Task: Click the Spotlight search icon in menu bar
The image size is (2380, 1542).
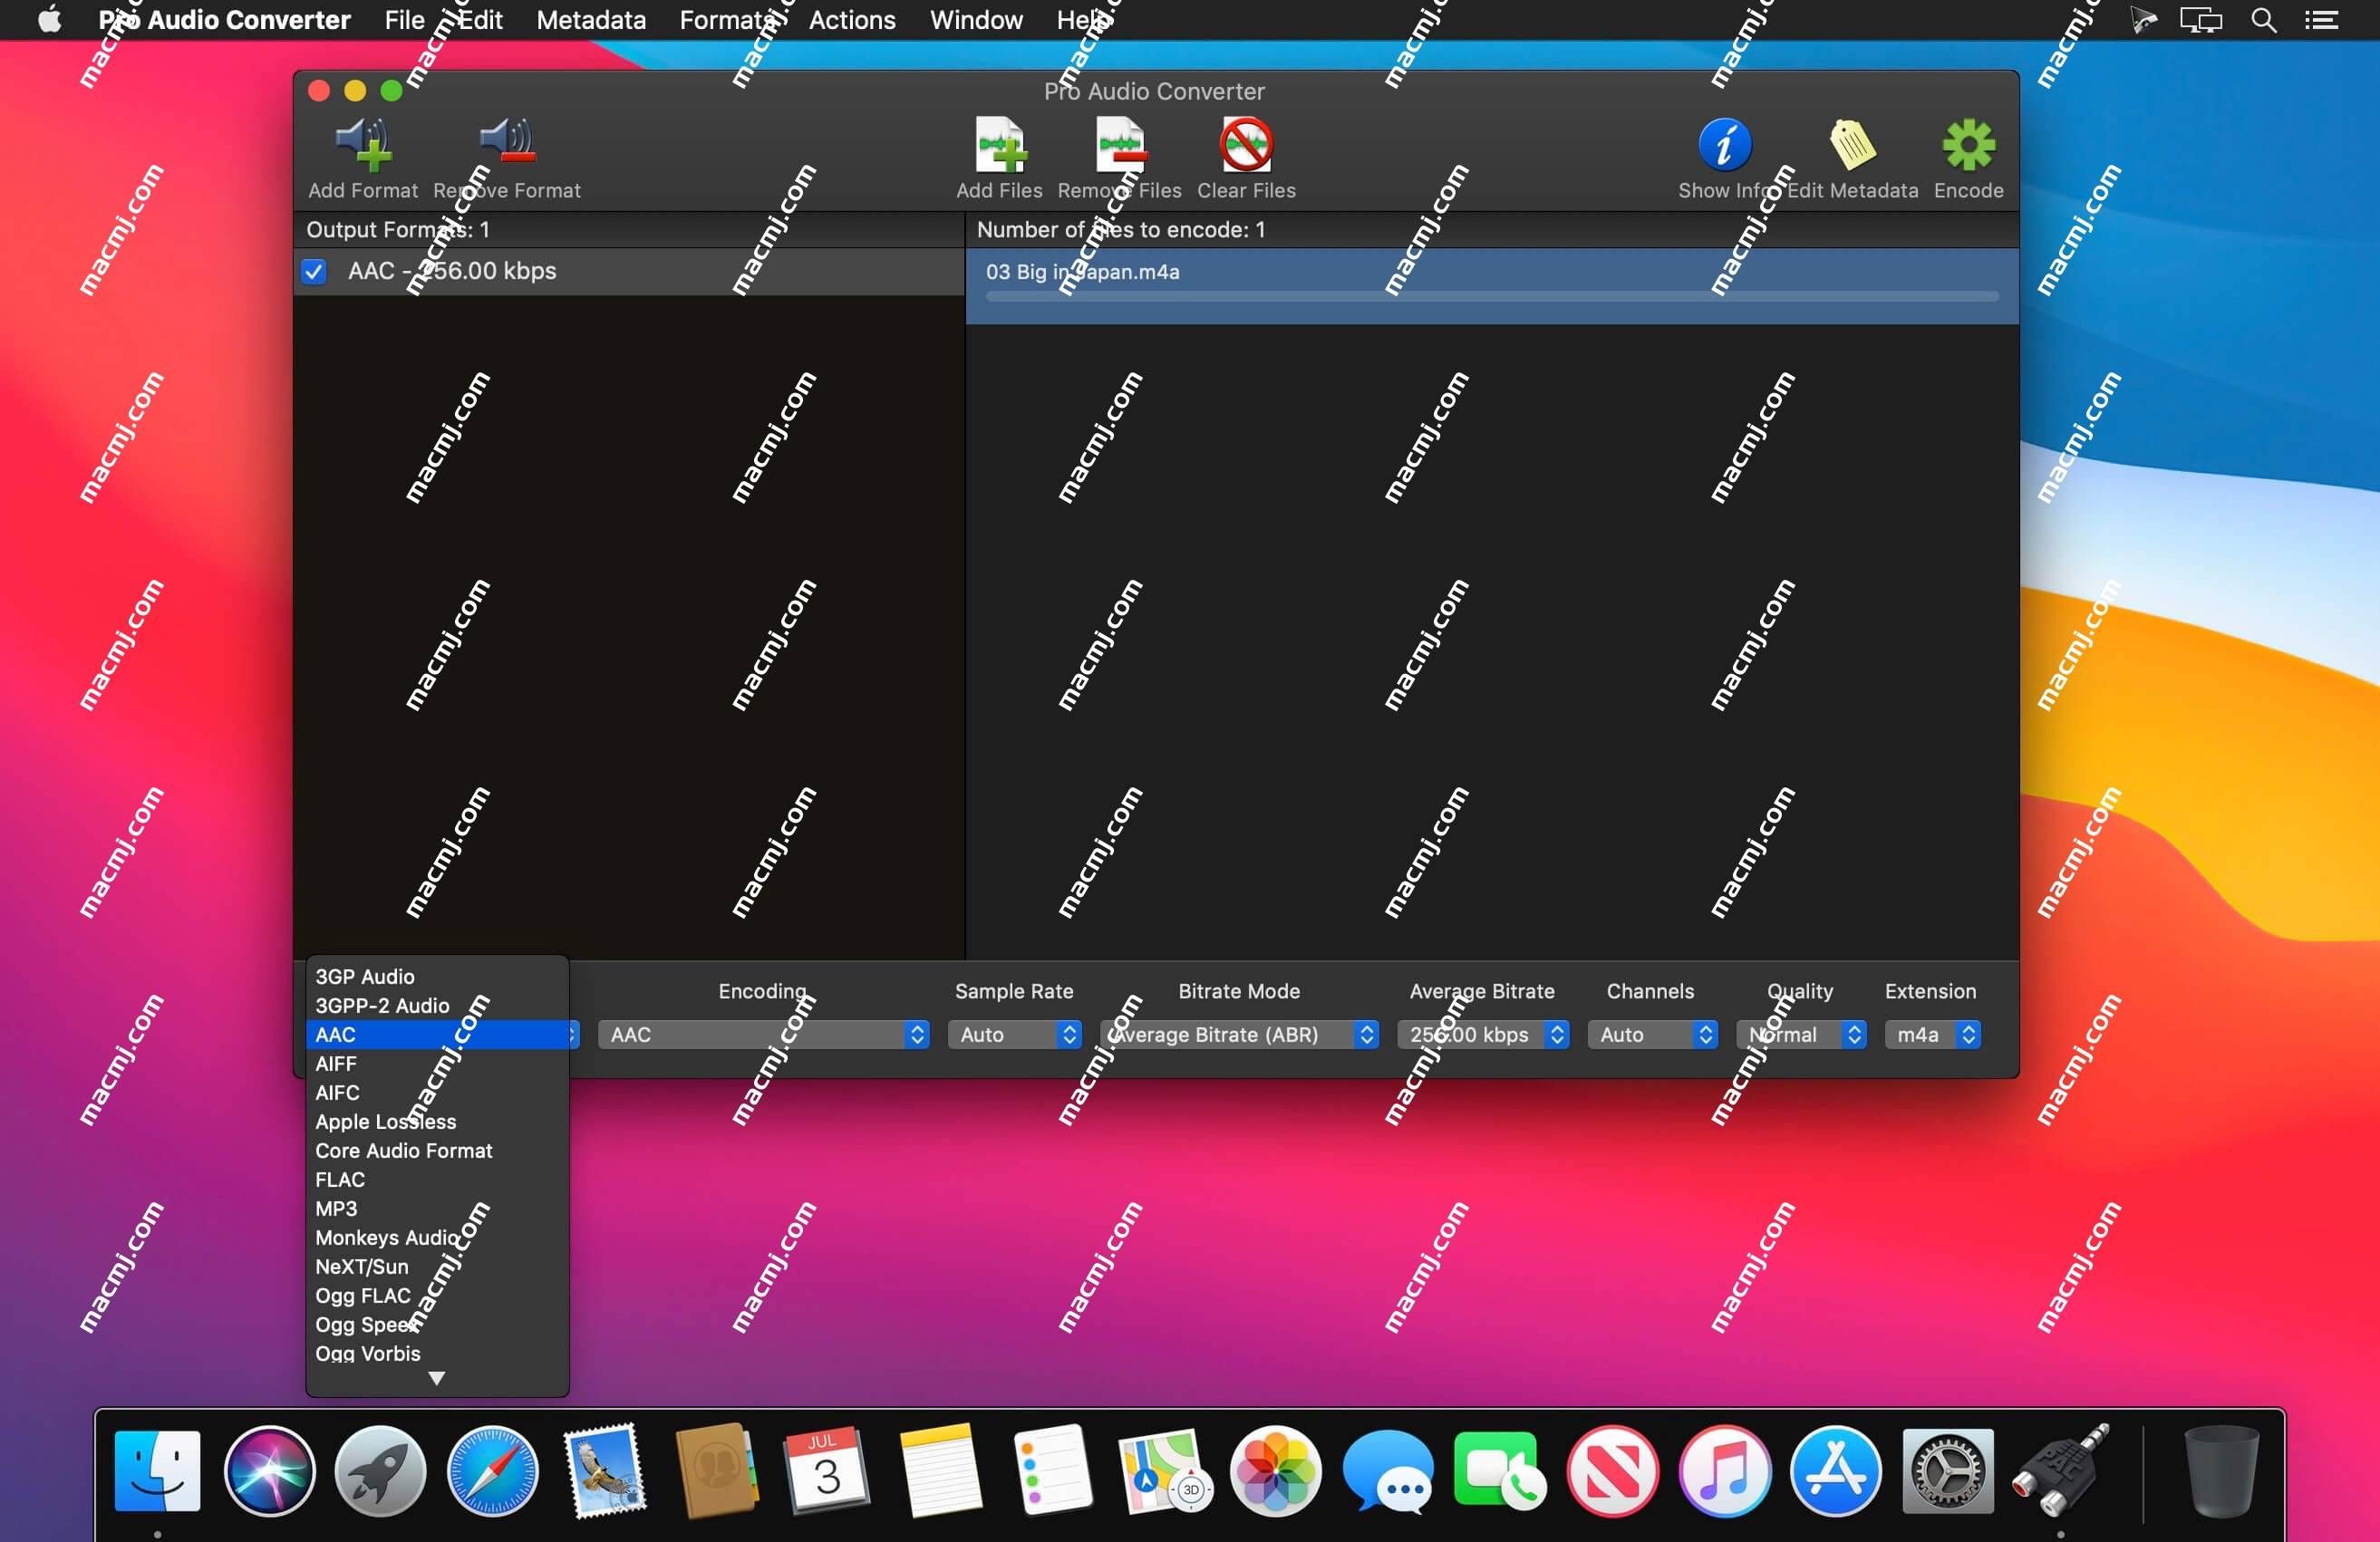Action: point(2264,20)
